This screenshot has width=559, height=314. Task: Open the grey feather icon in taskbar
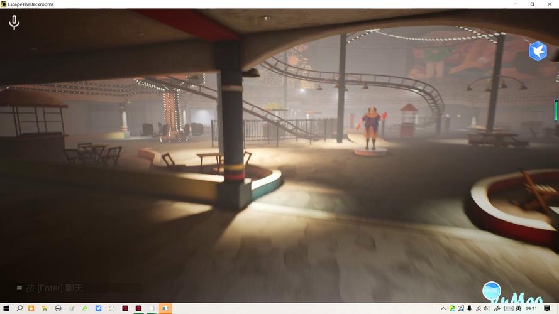(x=72, y=308)
